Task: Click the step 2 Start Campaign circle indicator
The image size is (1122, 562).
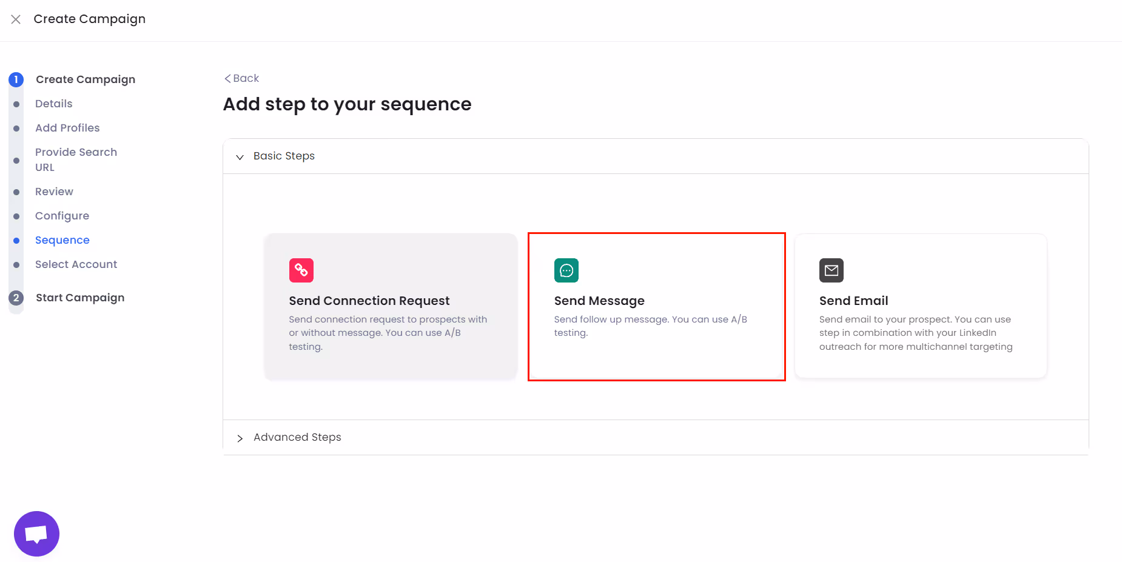Action: 16,298
